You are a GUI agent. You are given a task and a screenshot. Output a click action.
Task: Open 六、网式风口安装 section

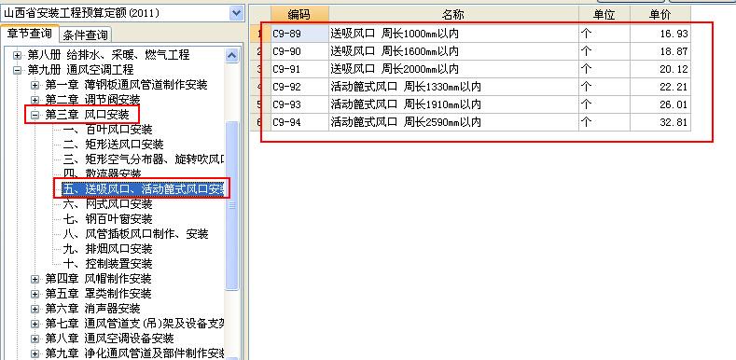pos(107,204)
